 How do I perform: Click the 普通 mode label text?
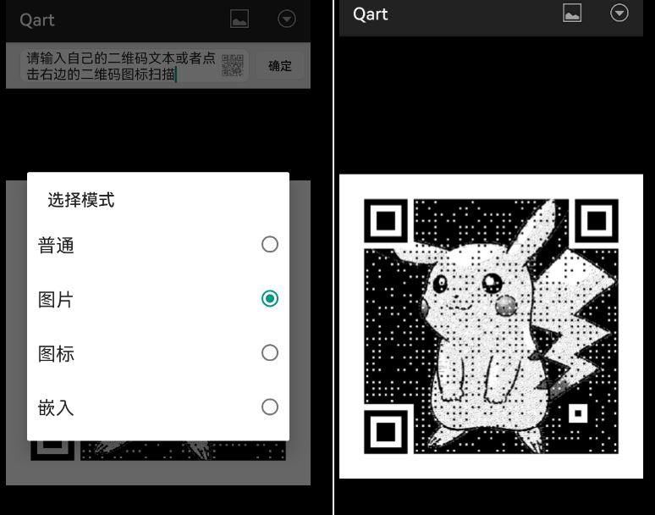pyautogui.click(x=57, y=246)
